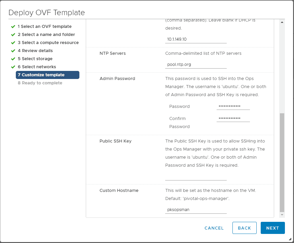Click the scrollbar down arrow

tap(282, 214)
